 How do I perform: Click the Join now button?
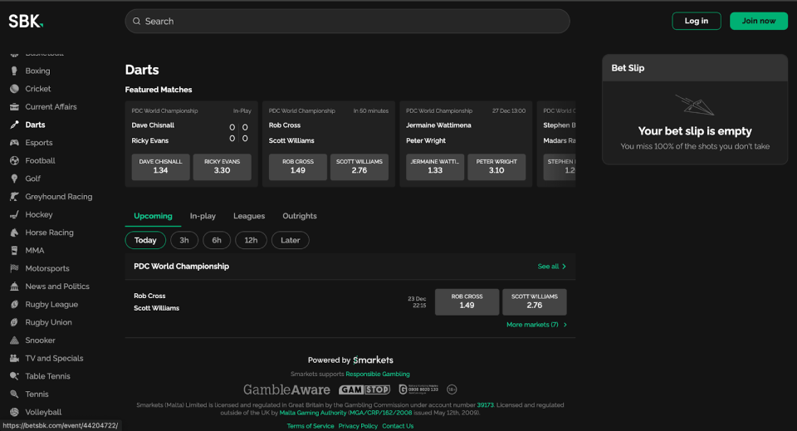coord(759,21)
